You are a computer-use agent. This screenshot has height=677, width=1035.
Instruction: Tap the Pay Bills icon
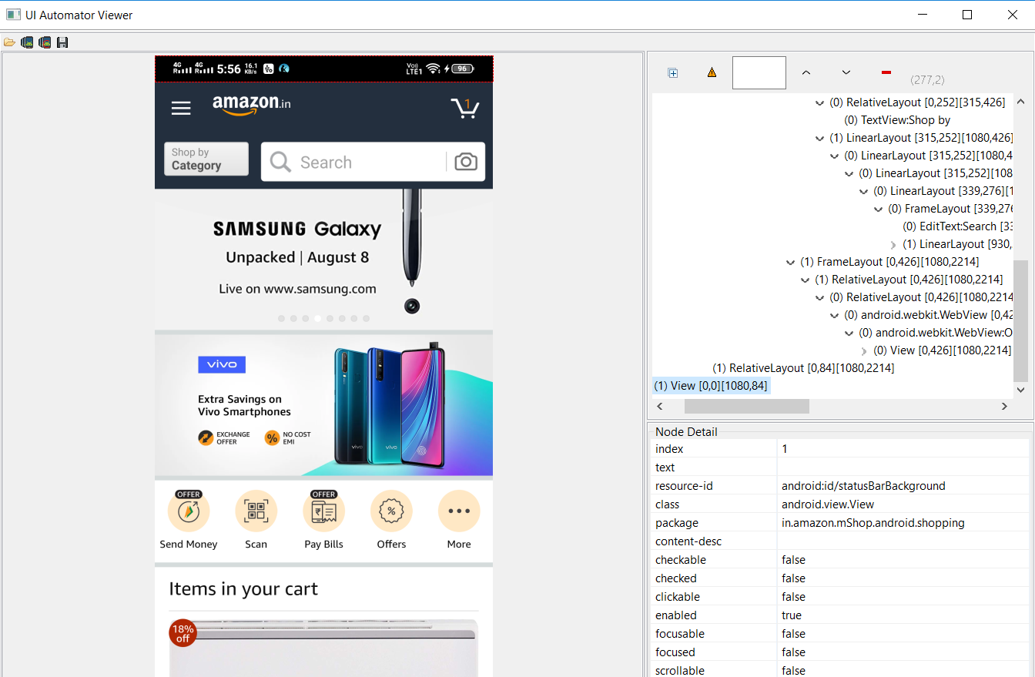tap(323, 511)
